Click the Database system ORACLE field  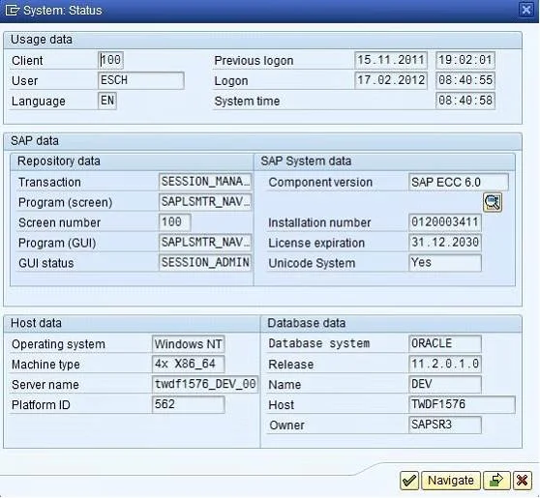(445, 344)
